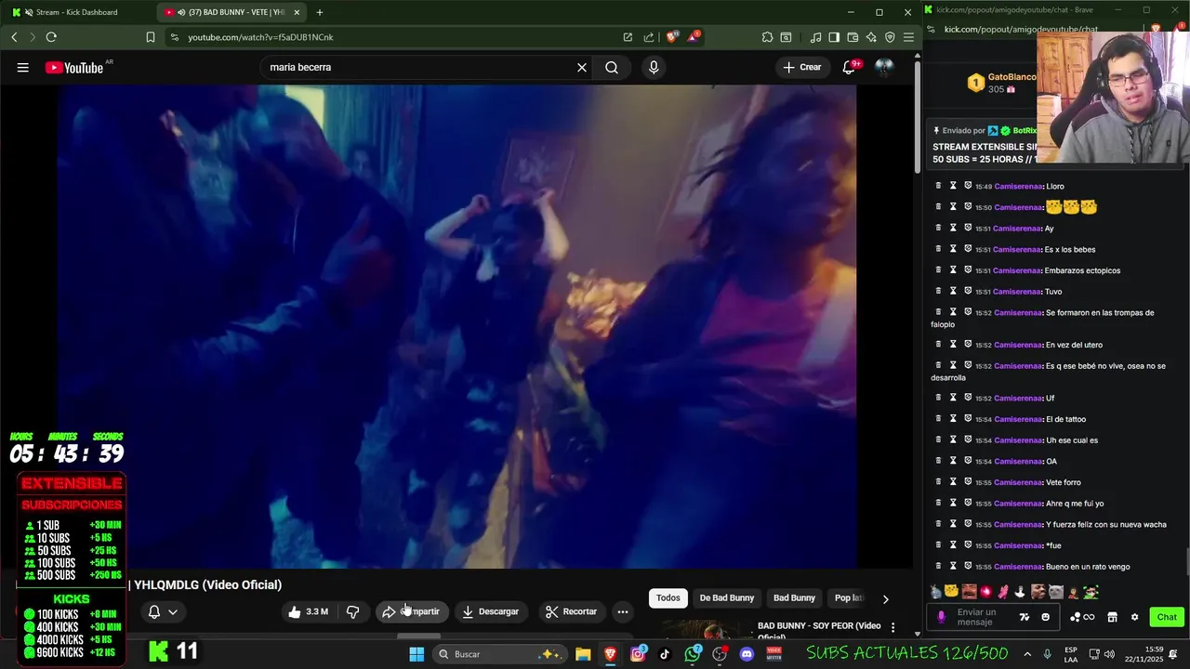
Task: Open the Kick chat emoji picker
Action: 1046,617
